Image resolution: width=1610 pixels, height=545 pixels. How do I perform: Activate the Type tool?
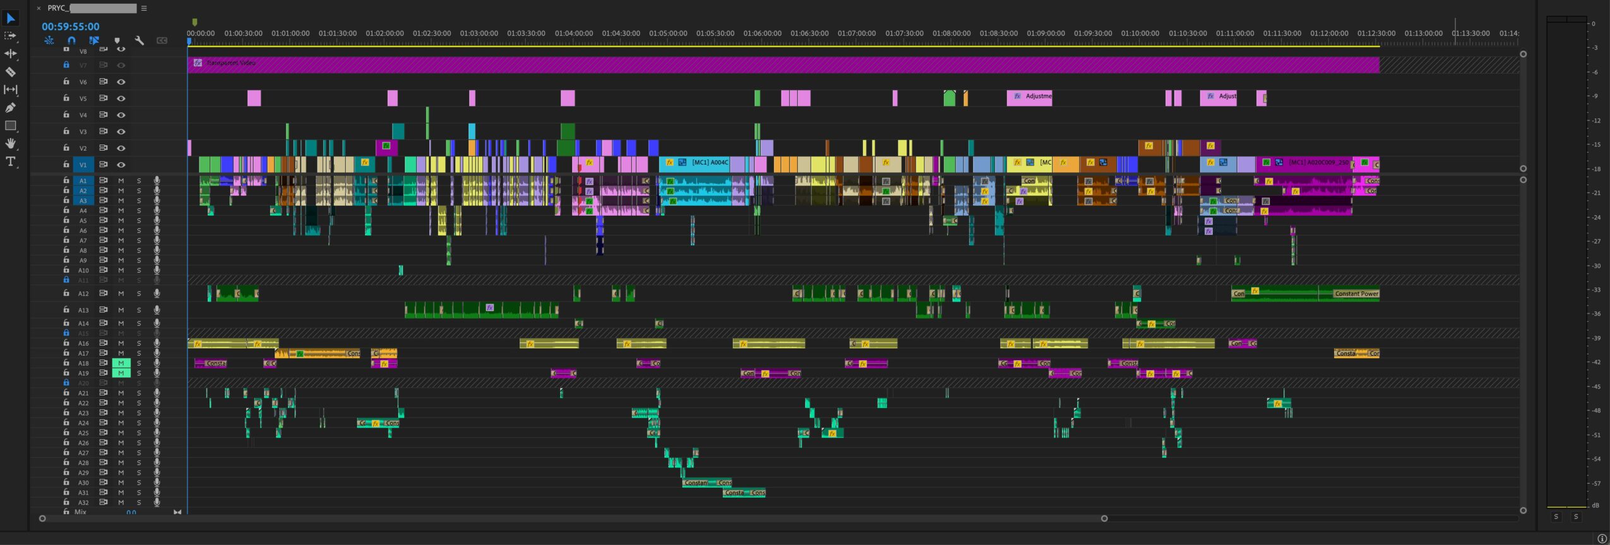[11, 161]
